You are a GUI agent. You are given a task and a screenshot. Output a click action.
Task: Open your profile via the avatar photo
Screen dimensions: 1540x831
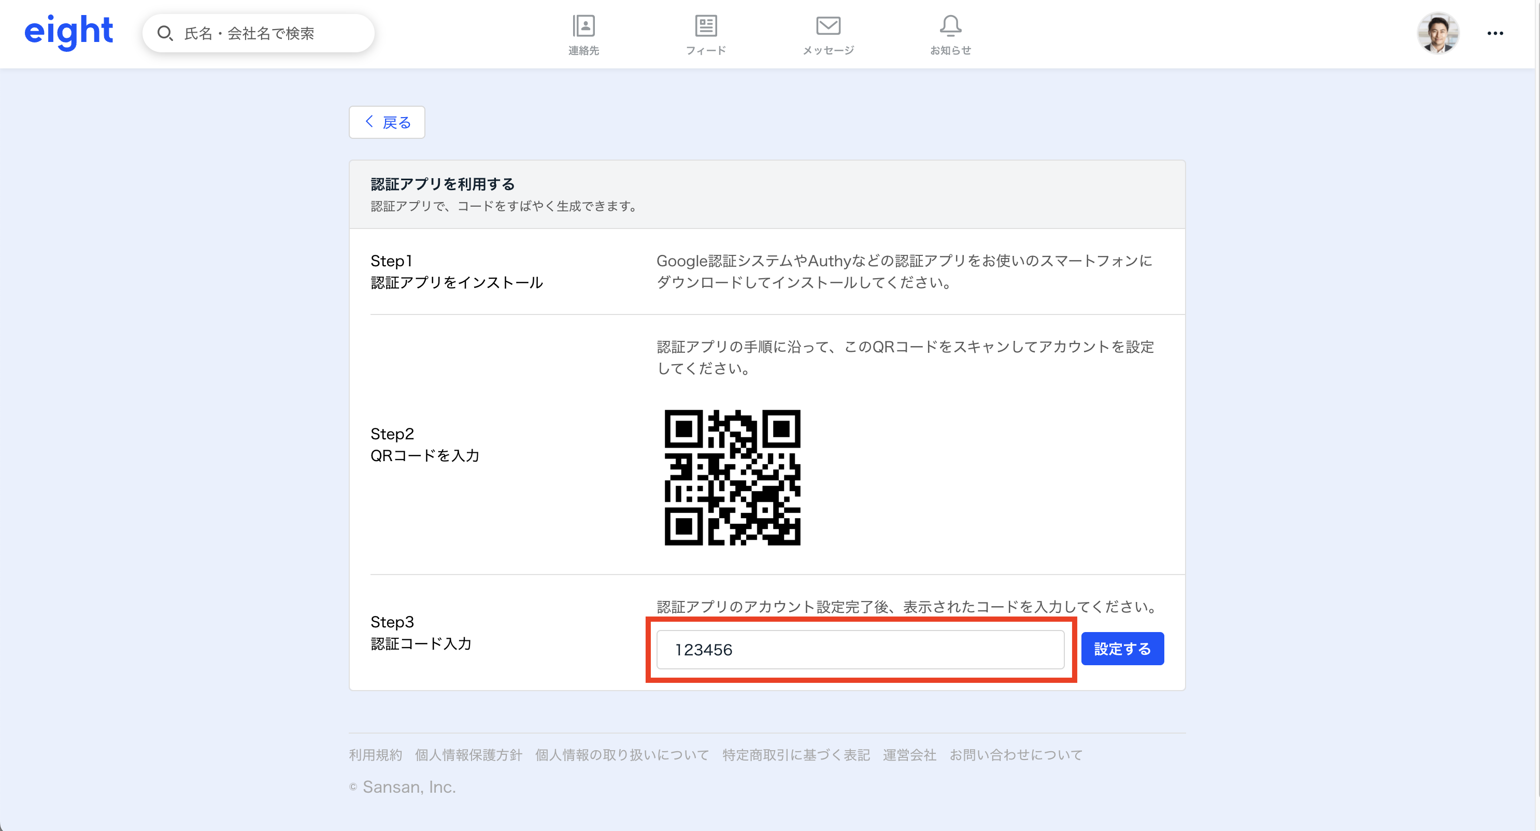coord(1439,33)
